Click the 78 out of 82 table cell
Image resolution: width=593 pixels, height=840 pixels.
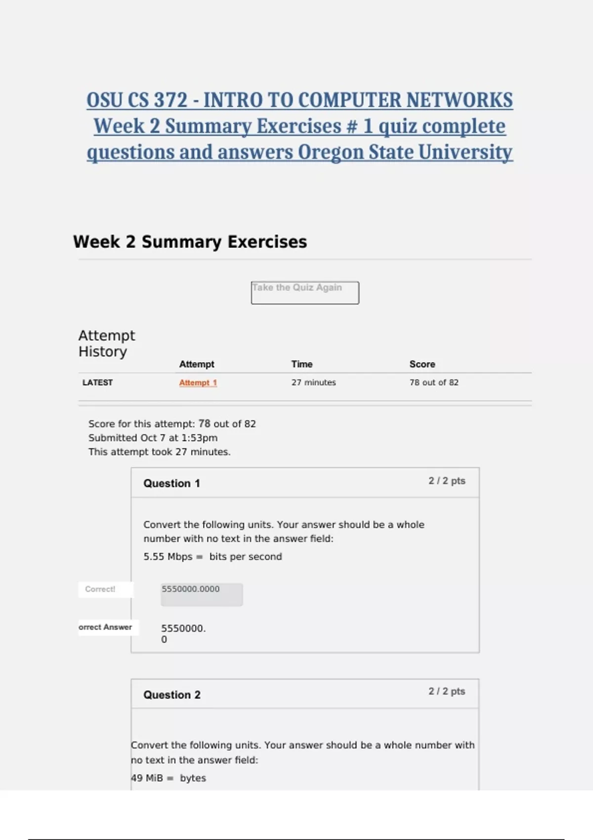(x=434, y=382)
